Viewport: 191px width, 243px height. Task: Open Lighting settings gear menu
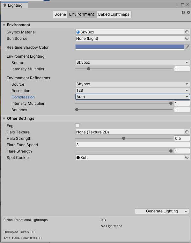click(x=188, y=12)
